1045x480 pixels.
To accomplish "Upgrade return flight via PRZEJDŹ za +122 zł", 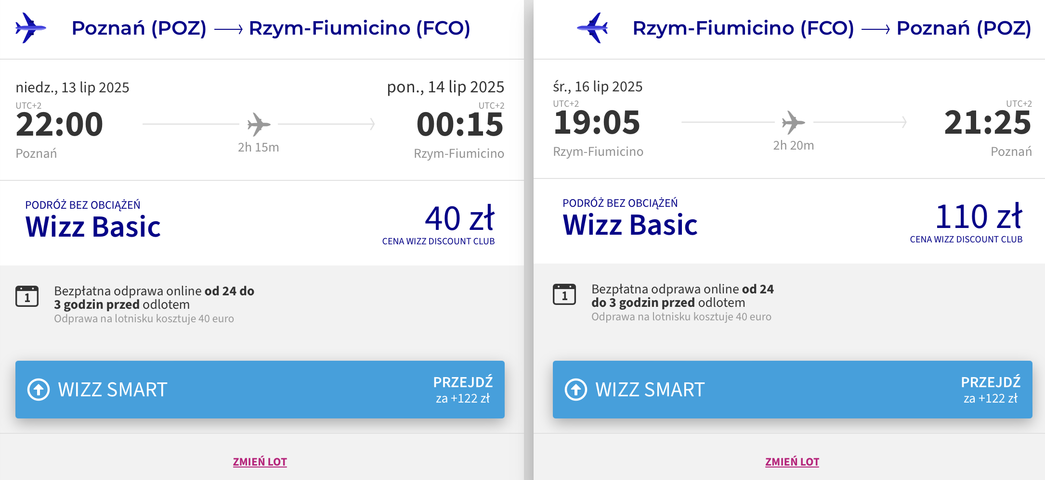I will pyautogui.click(x=991, y=390).
